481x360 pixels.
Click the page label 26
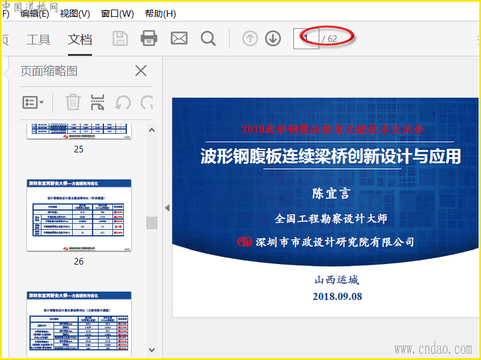coord(79,262)
